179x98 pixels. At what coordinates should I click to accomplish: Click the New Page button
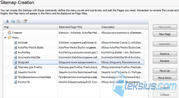[x=165, y=34]
